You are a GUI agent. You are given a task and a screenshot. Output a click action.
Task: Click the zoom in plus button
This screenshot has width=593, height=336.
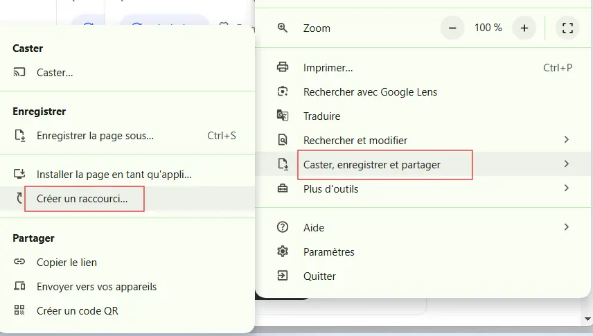click(524, 28)
